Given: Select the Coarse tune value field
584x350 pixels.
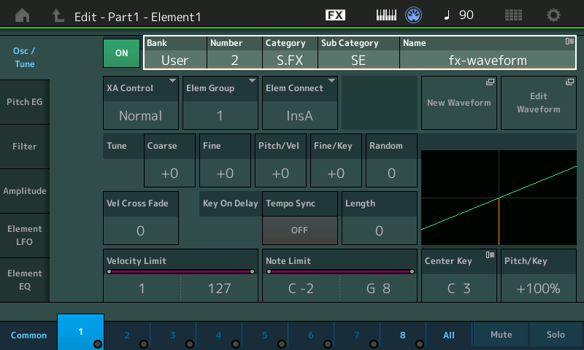Looking at the screenshot, I should click(169, 173).
